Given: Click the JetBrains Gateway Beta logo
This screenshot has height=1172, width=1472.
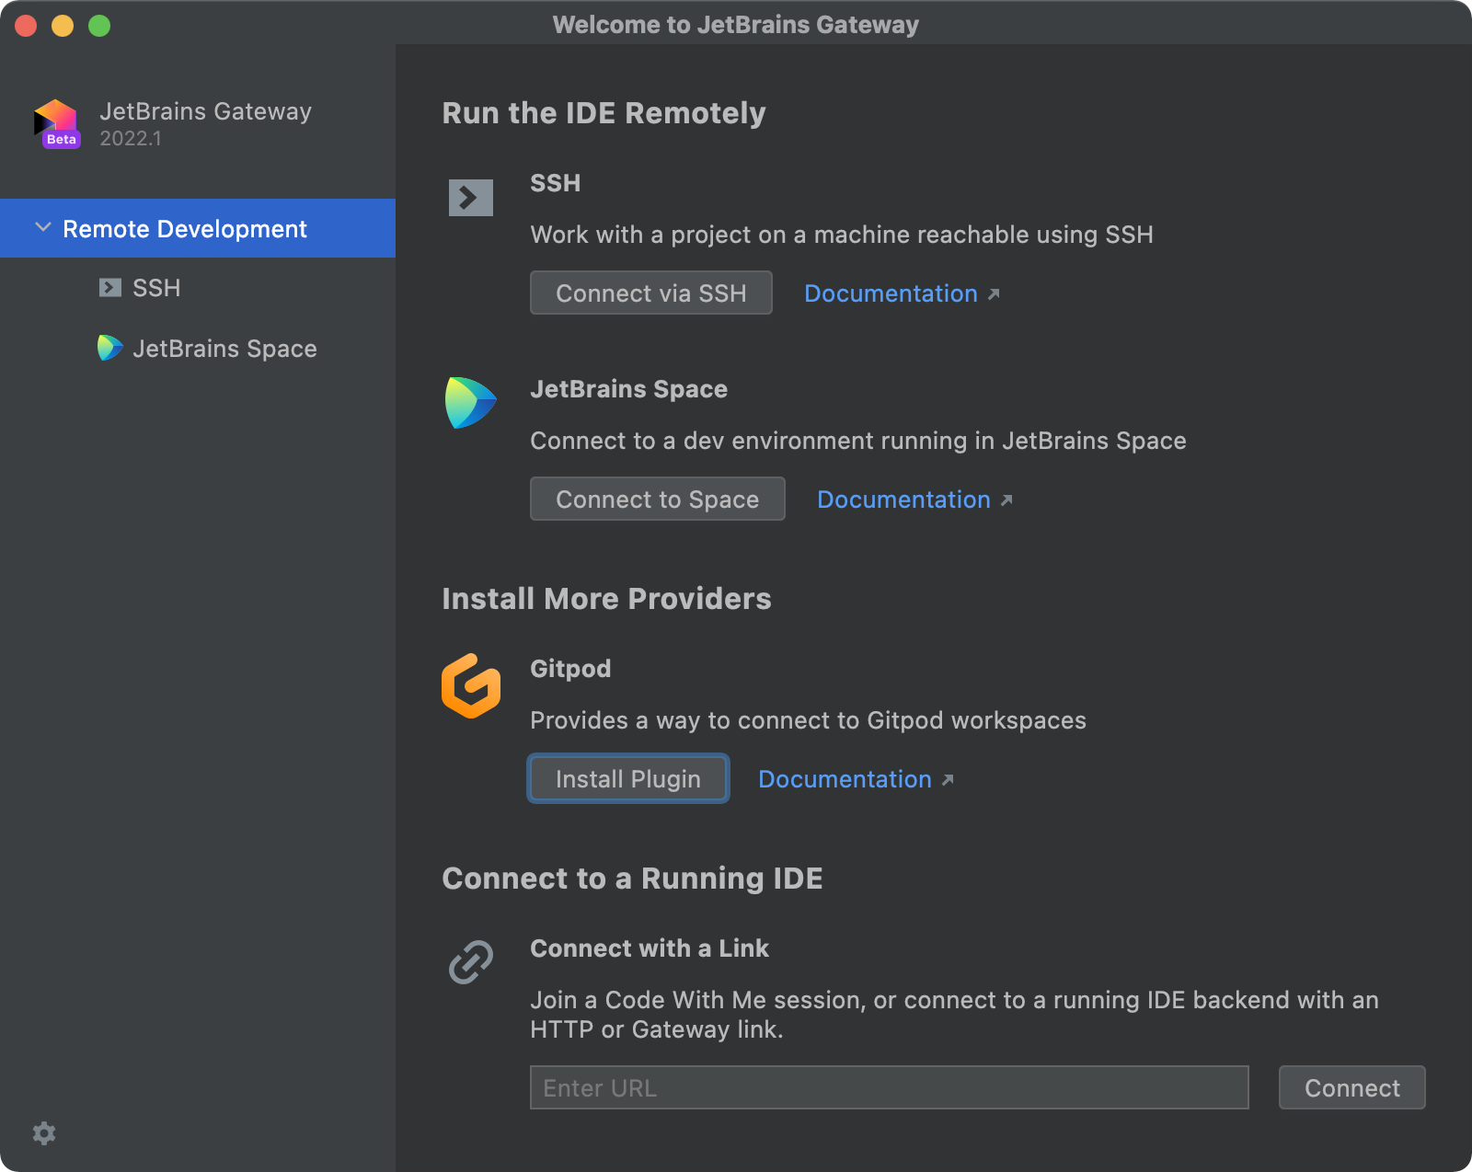Looking at the screenshot, I should [x=57, y=124].
